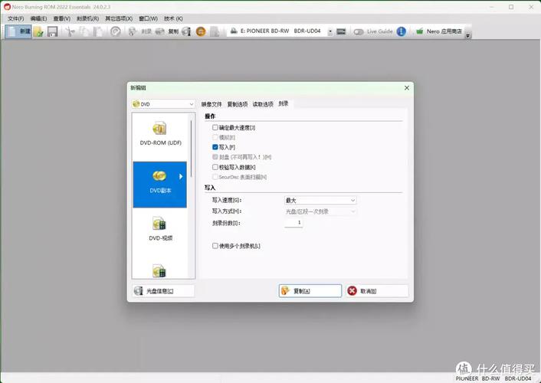Switch to the 复制选项 tab
The height and width of the screenshot is (383, 541).
(238, 104)
